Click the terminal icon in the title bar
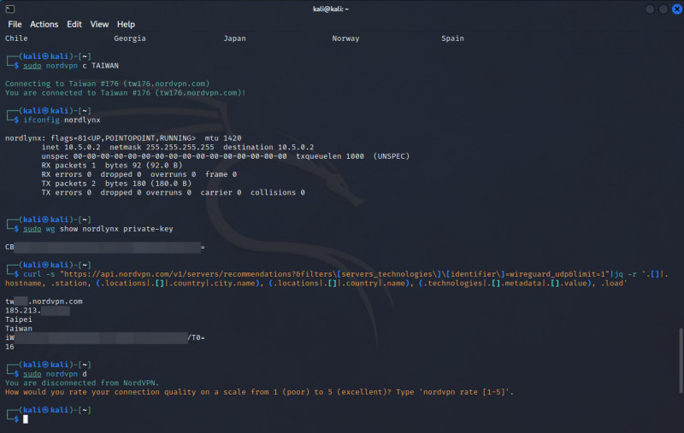This screenshot has width=684, height=433. (x=9, y=8)
